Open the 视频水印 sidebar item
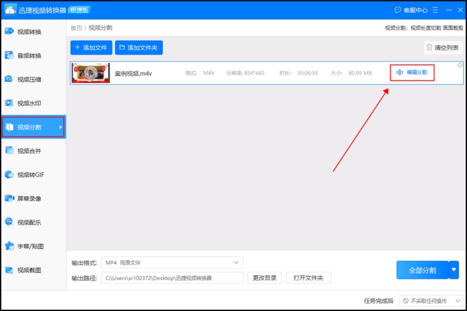This screenshot has width=467, height=311. 33,103
